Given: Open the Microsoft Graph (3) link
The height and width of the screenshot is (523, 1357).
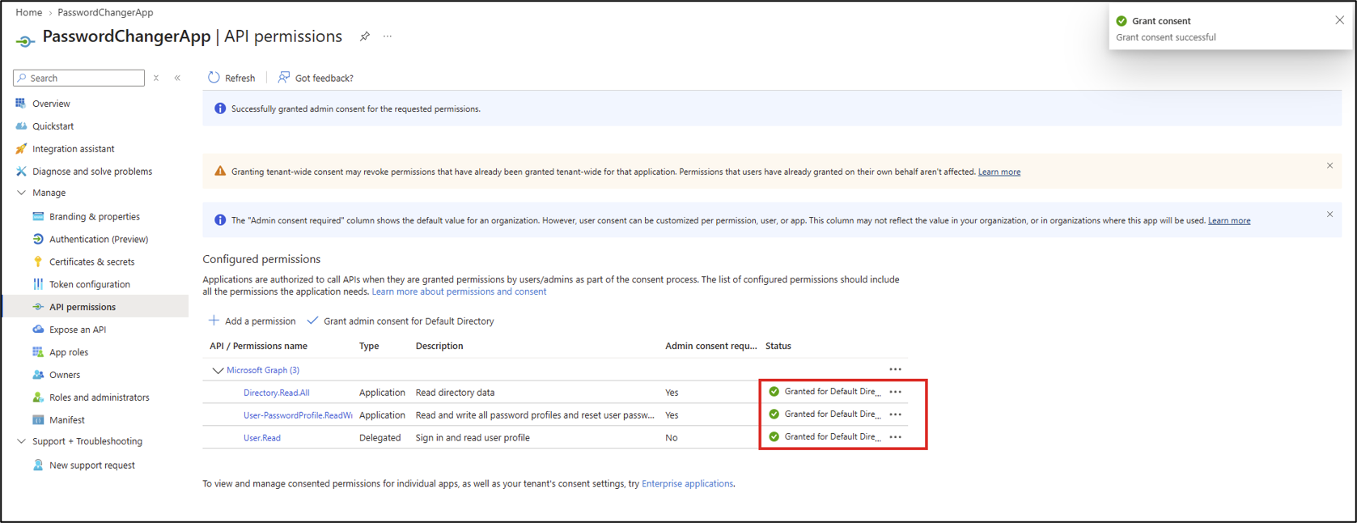Looking at the screenshot, I should point(263,370).
